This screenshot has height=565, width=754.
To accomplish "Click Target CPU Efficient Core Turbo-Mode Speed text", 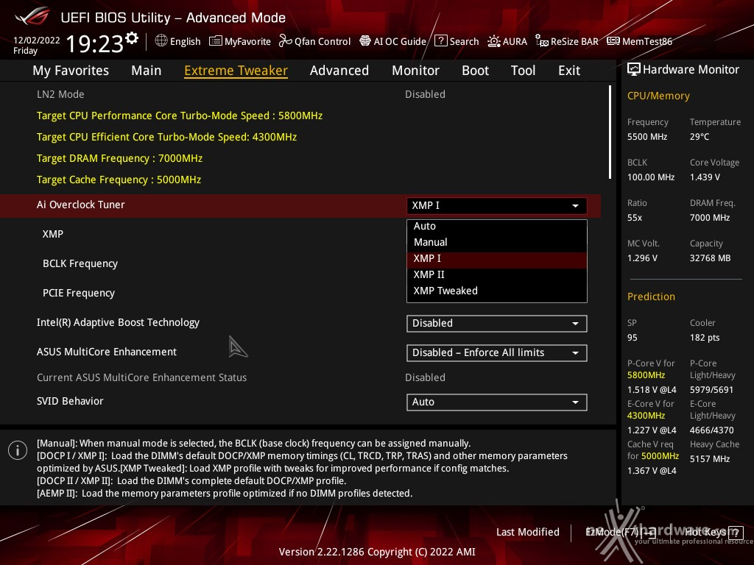I will click(x=166, y=137).
